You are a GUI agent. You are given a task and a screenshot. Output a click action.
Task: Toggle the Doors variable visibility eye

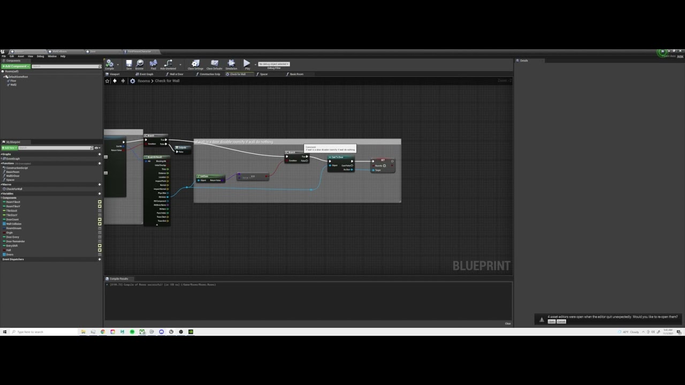point(100,255)
